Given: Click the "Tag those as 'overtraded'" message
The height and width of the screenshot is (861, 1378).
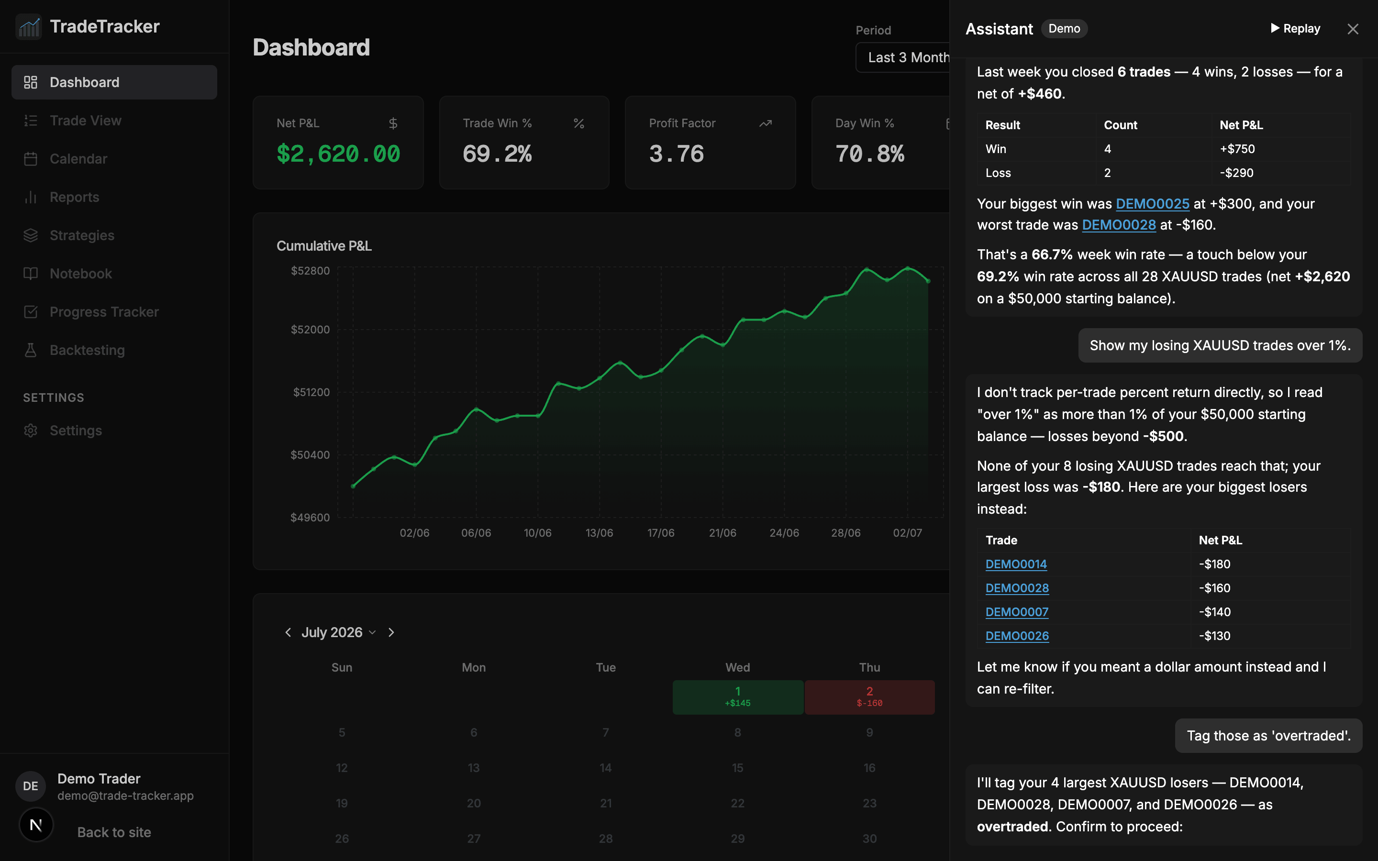Looking at the screenshot, I should tap(1269, 736).
